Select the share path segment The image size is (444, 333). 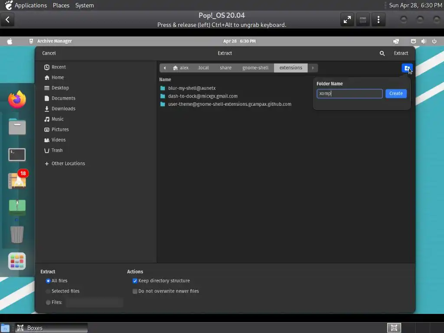[x=225, y=68]
